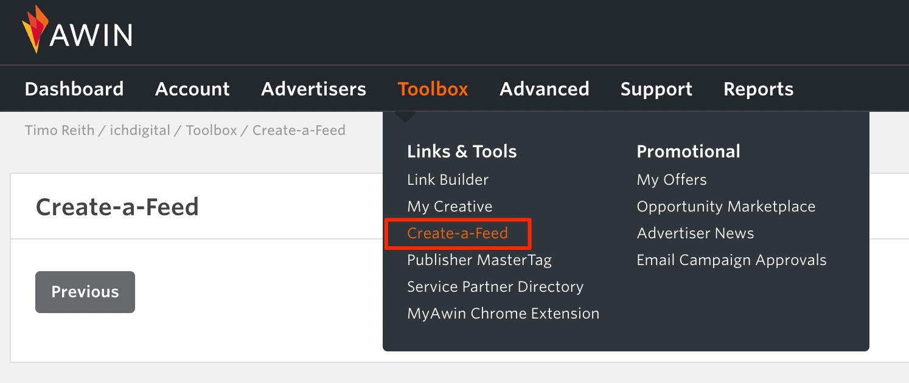
Task: Open the Service Partner Directory
Action: tap(495, 286)
